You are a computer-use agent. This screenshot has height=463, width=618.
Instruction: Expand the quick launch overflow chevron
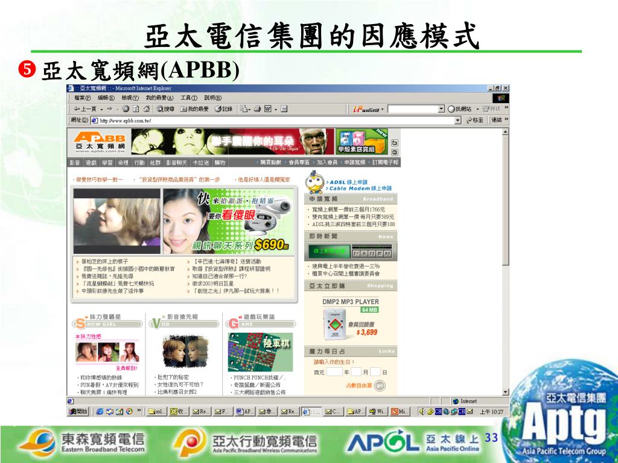[139, 411]
